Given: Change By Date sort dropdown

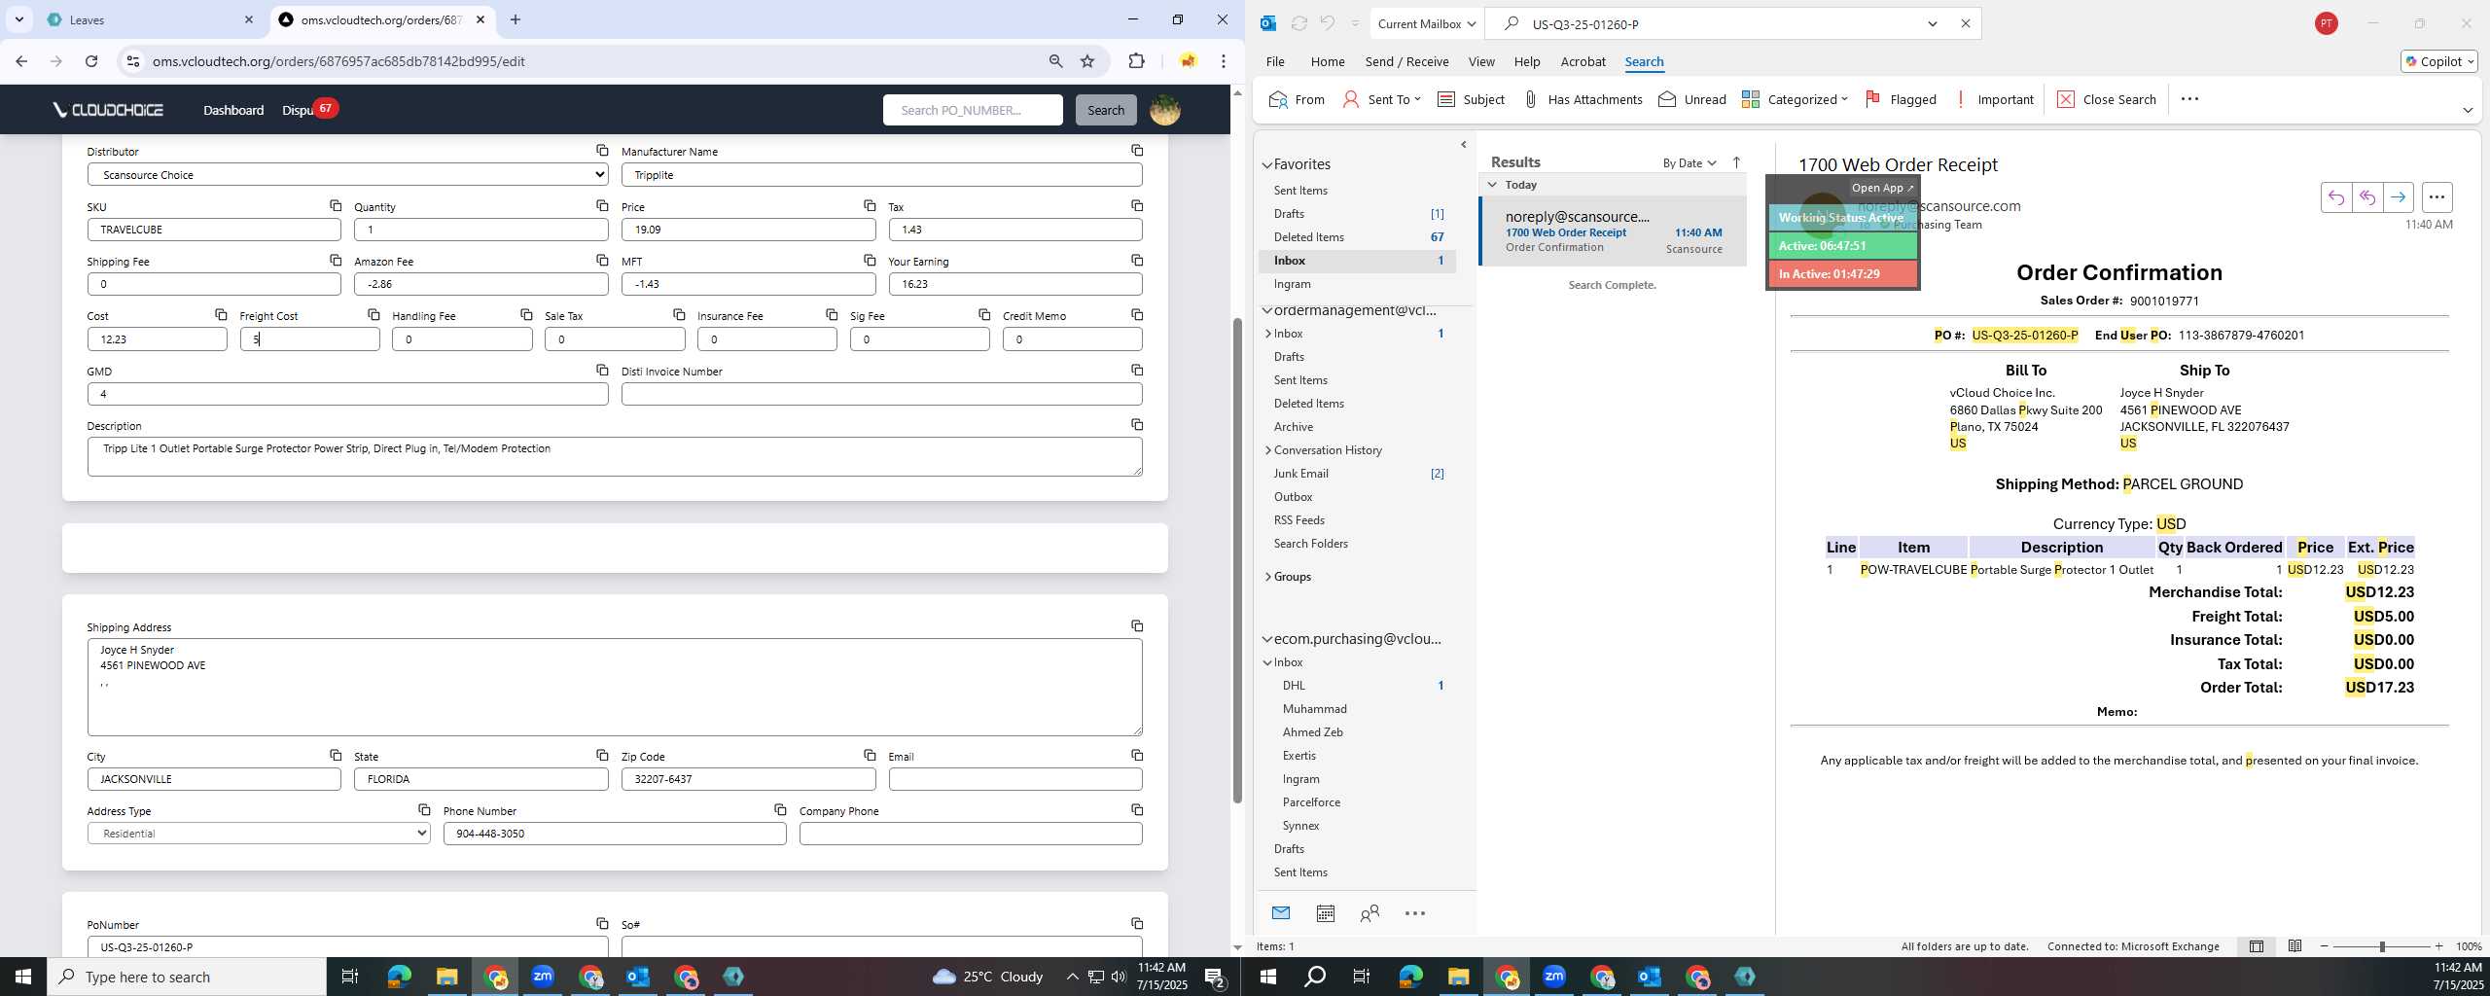Looking at the screenshot, I should click(x=1690, y=162).
